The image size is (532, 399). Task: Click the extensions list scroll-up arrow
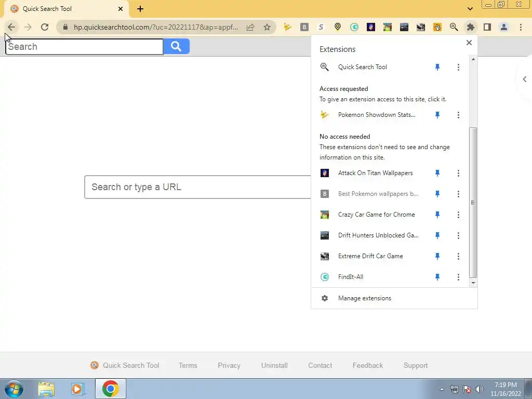coord(473,59)
